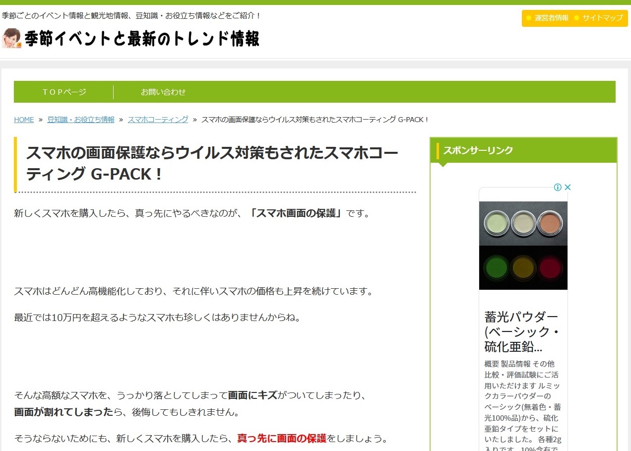This screenshot has height=451, width=631.
Task: Click the site title 季節イベントと最新のトレンド情報
Action: (142, 39)
